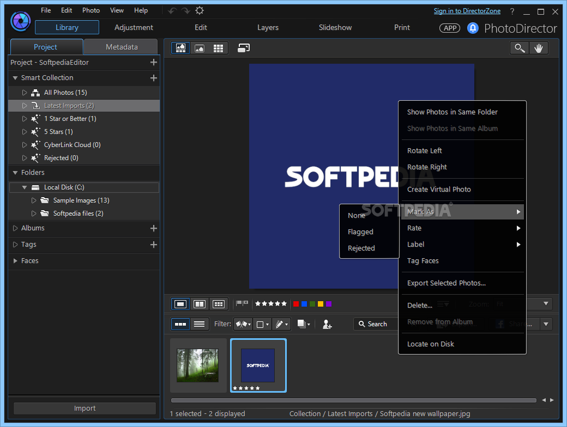Apply the red color label
The height and width of the screenshot is (427, 567).
296,304
